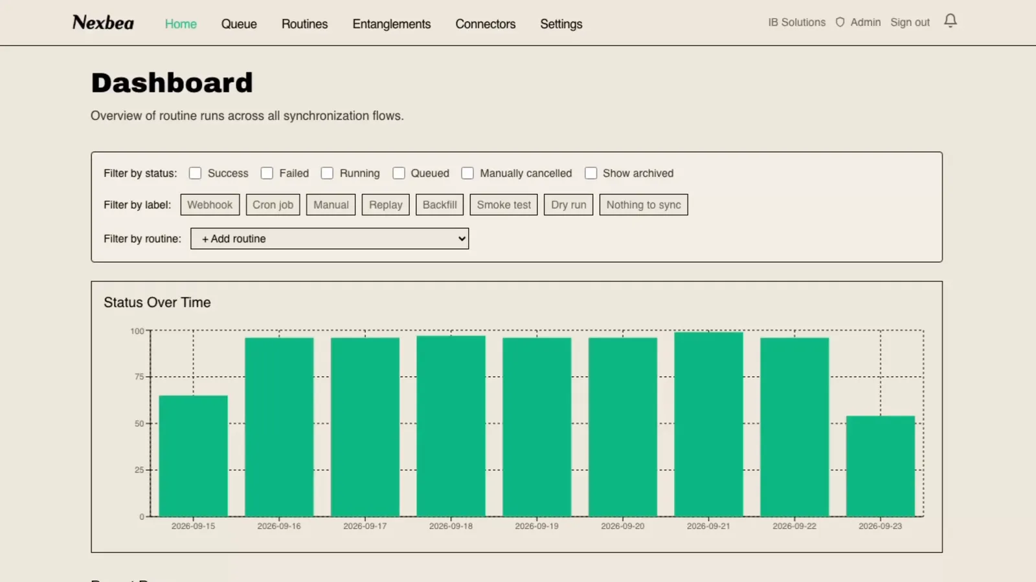1036x582 pixels.
Task: Select the Smoke test label
Action: 504,205
